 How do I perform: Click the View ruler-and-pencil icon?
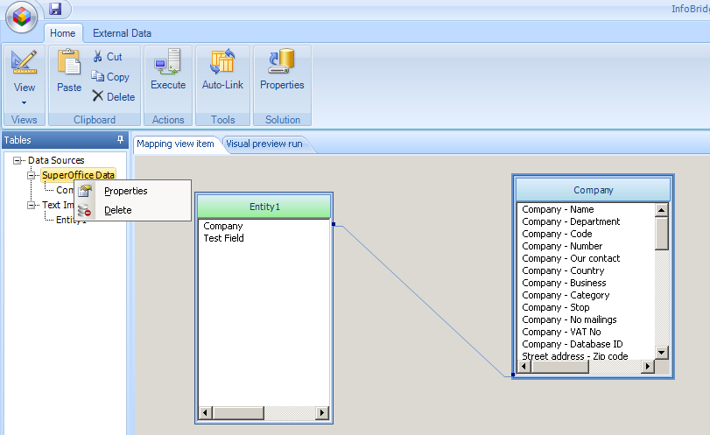(24, 62)
